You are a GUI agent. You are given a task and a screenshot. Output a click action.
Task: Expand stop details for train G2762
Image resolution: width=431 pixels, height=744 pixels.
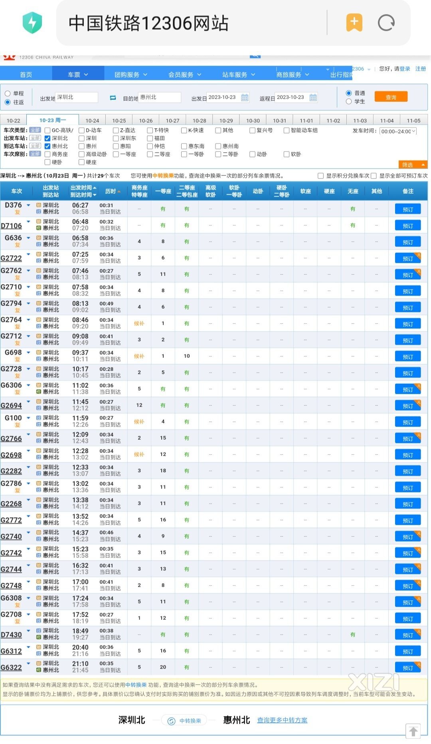click(28, 270)
